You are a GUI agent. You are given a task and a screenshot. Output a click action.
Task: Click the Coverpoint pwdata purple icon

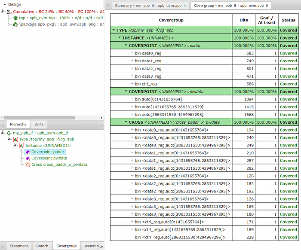click(x=28, y=159)
